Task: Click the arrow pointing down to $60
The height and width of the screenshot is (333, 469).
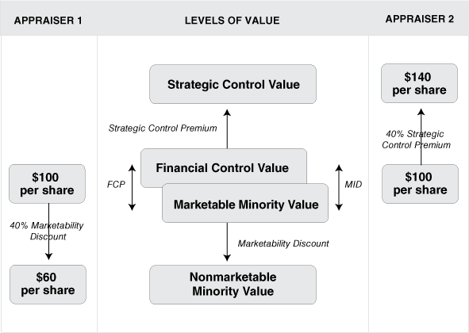Action: pos(48,232)
